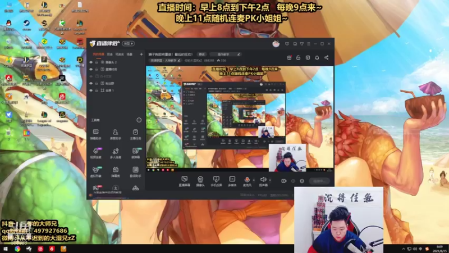Click the download-arrow tool in the toolbox bottom row

point(116,188)
